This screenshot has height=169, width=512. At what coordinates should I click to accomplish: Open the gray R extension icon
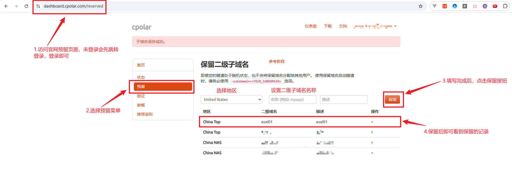[x=465, y=6]
